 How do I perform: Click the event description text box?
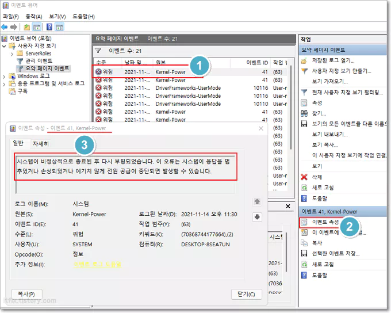[x=125, y=174]
